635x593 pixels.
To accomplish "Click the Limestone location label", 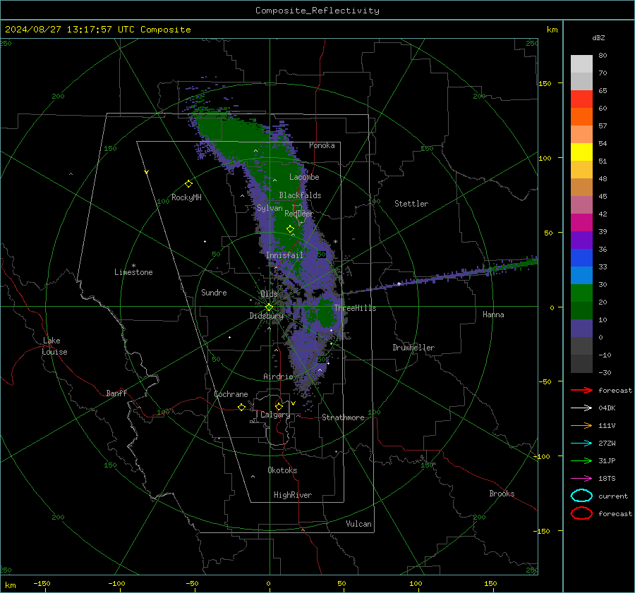I will [x=133, y=272].
